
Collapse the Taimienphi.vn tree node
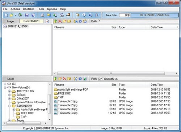[9, 106]
